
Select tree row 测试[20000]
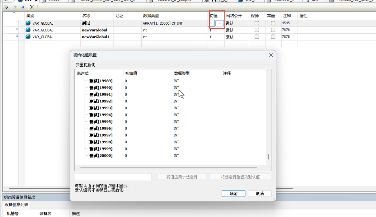pos(101,156)
